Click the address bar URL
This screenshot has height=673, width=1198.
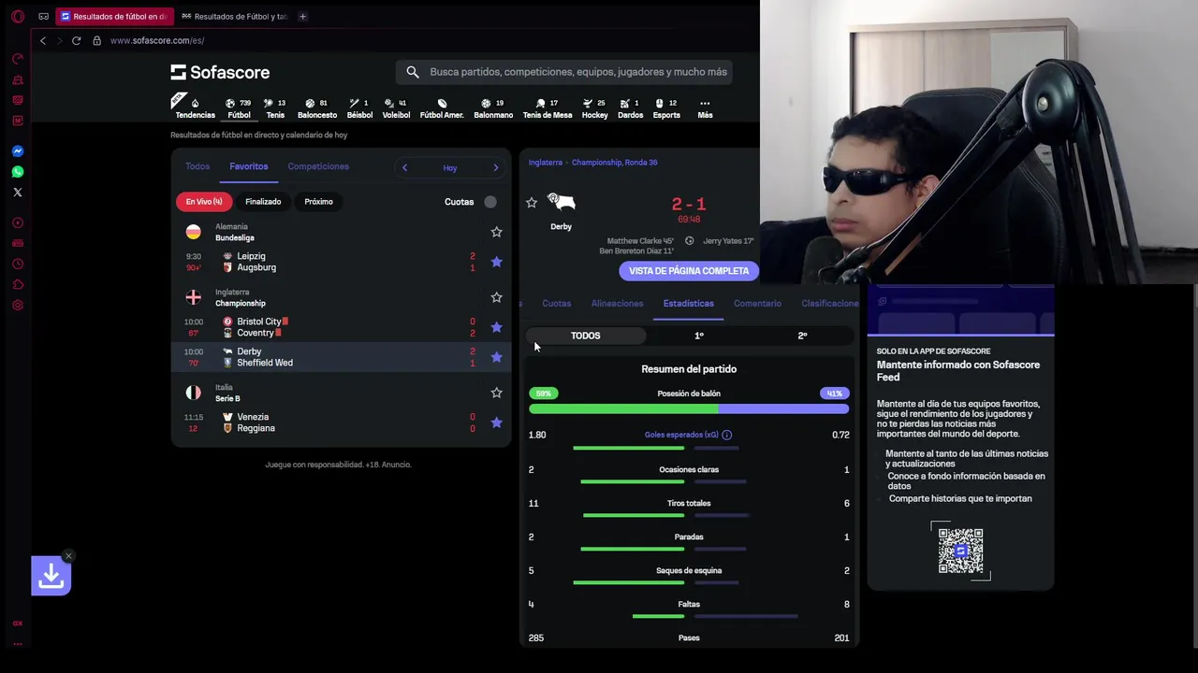coord(157,40)
